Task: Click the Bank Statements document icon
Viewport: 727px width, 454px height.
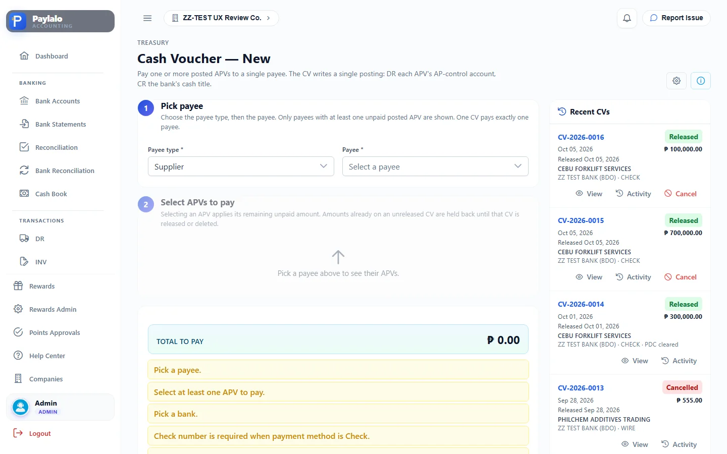Action: [x=24, y=124]
